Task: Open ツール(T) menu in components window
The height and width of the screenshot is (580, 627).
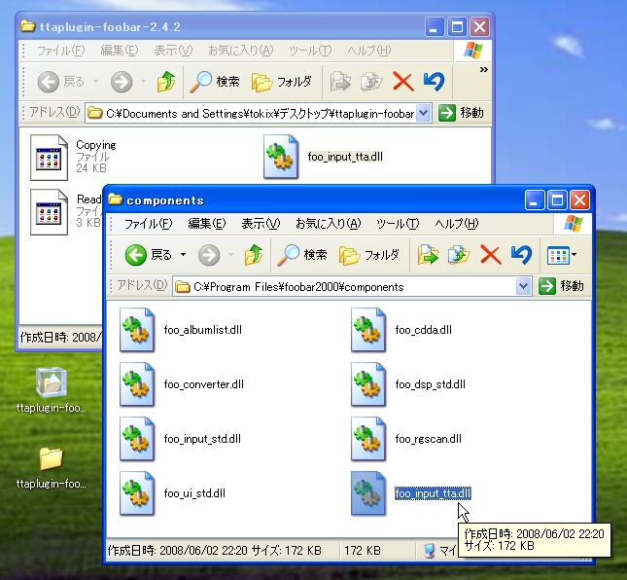Action: coord(398,224)
